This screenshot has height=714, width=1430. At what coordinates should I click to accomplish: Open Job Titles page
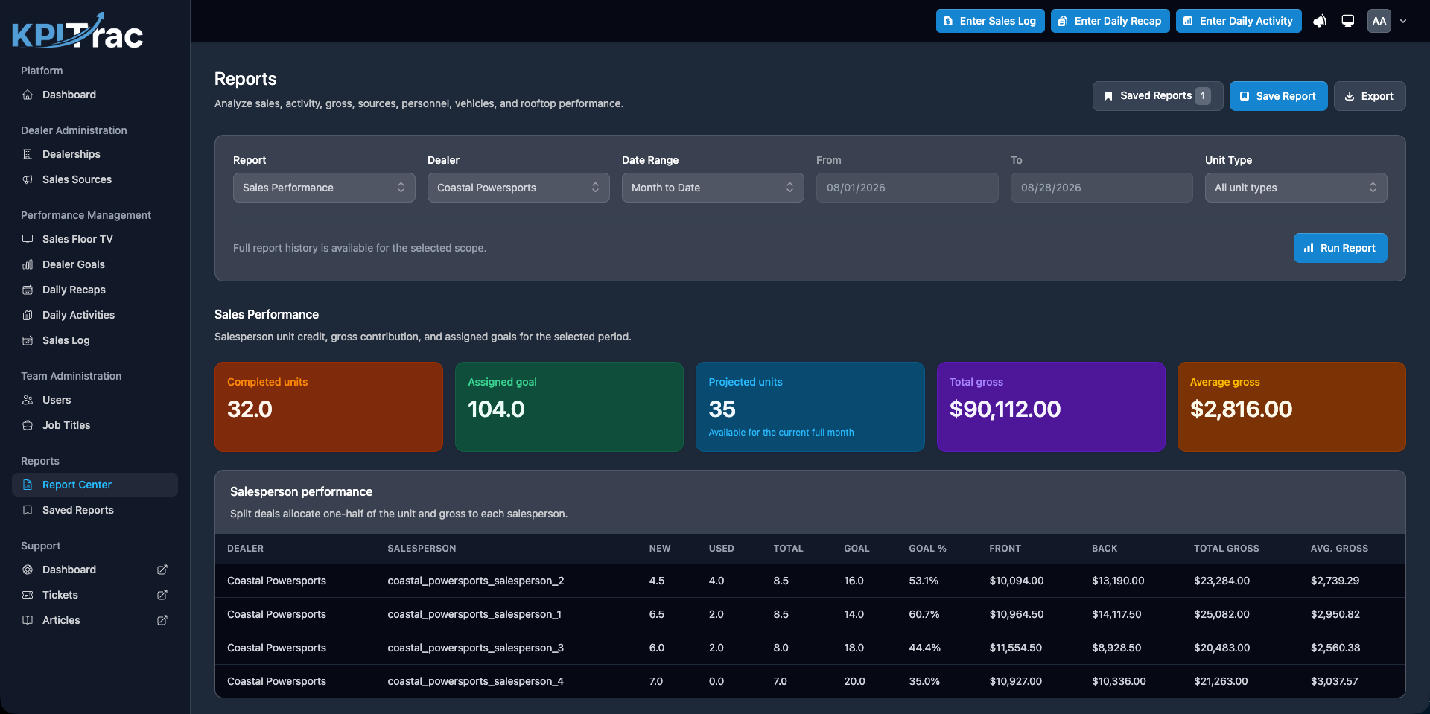95,425
